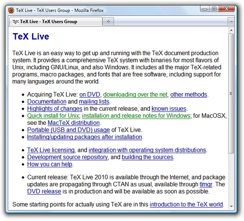Close the Firefox window
Viewport: 244px width, 221px height.
click(x=226, y=9)
